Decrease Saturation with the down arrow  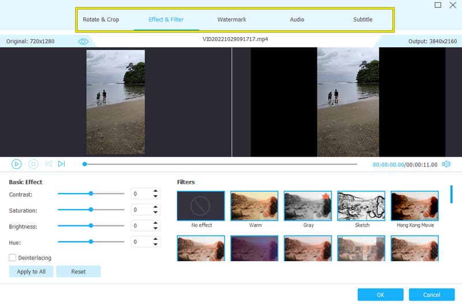(155, 213)
